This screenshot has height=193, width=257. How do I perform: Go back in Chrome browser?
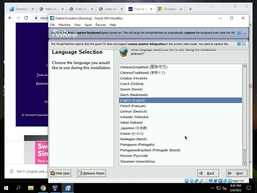10,18
